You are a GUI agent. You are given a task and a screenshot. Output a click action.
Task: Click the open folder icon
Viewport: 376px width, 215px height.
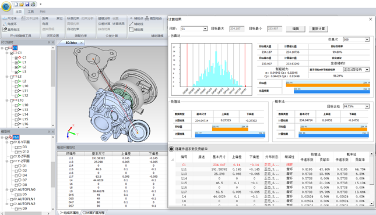coord(22,4)
